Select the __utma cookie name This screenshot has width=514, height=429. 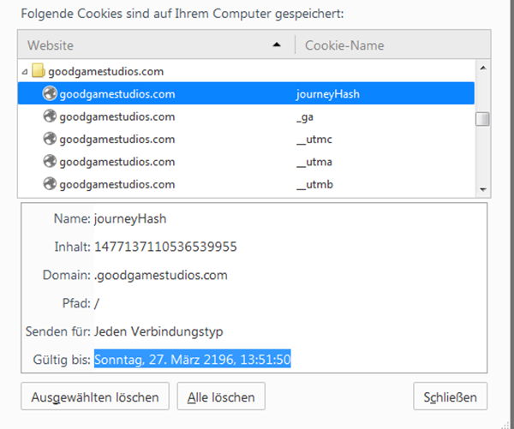click(314, 162)
